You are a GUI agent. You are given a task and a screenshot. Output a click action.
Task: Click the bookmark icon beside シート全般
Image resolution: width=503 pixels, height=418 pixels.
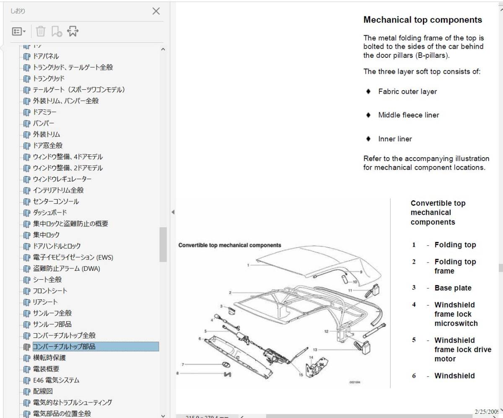(x=27, y=280)
